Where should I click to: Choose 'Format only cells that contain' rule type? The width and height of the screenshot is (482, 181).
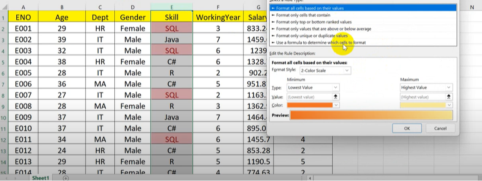tap(303, 15)
